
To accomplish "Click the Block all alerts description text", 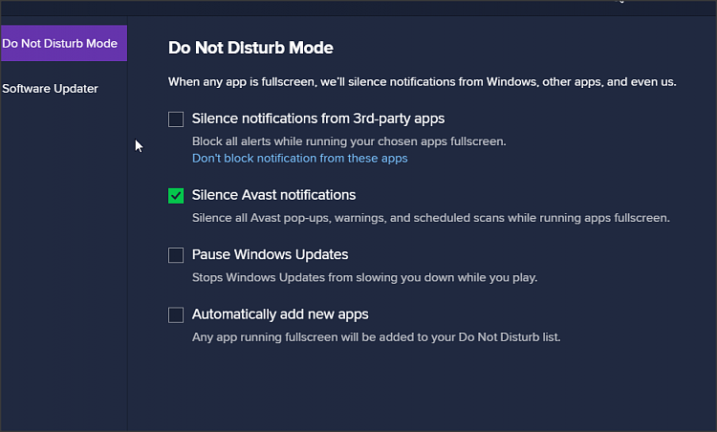I will click(349, 141).
